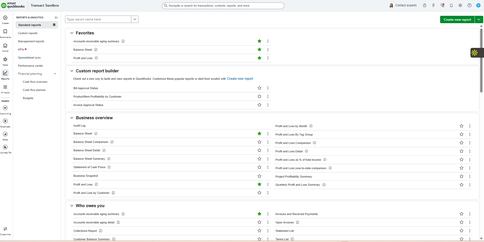Select the pinned Accounting icon

(x=5, y=108)
